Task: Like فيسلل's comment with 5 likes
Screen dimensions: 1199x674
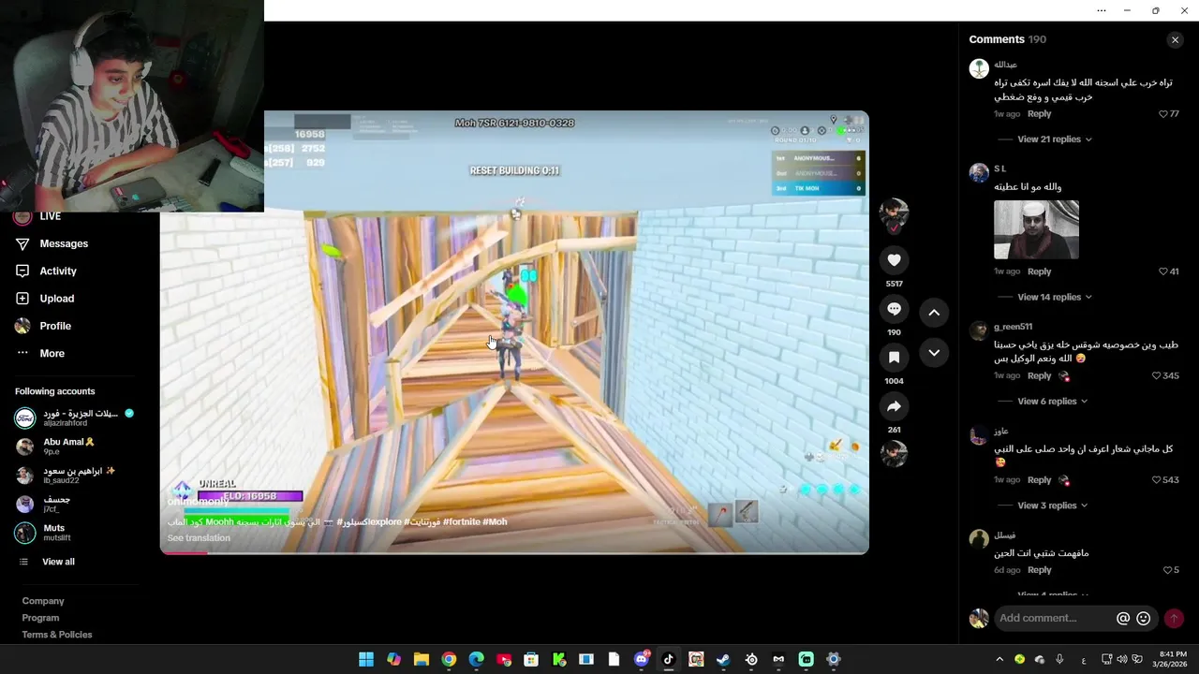Action: pos(1167,570)
